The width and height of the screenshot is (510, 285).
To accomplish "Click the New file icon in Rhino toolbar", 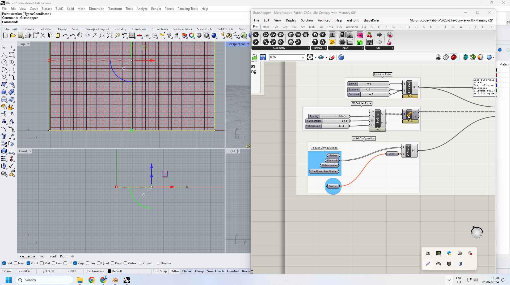I will pos(5,35).
